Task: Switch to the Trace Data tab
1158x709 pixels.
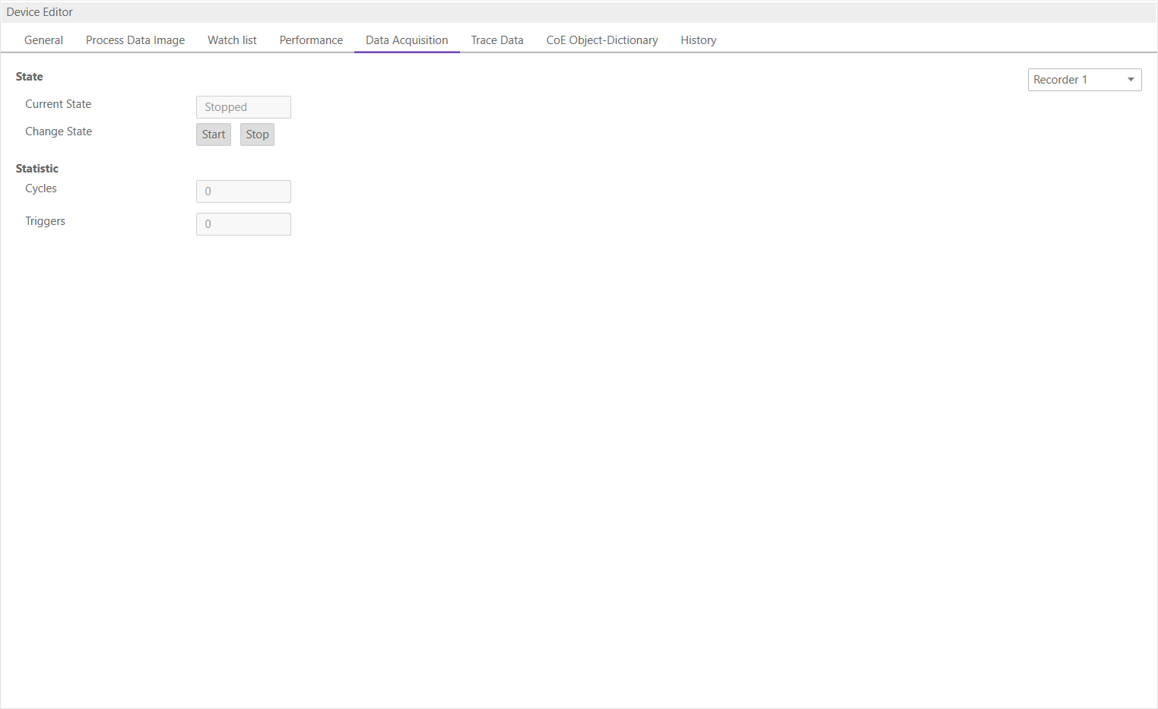Action: coord(497,40)
